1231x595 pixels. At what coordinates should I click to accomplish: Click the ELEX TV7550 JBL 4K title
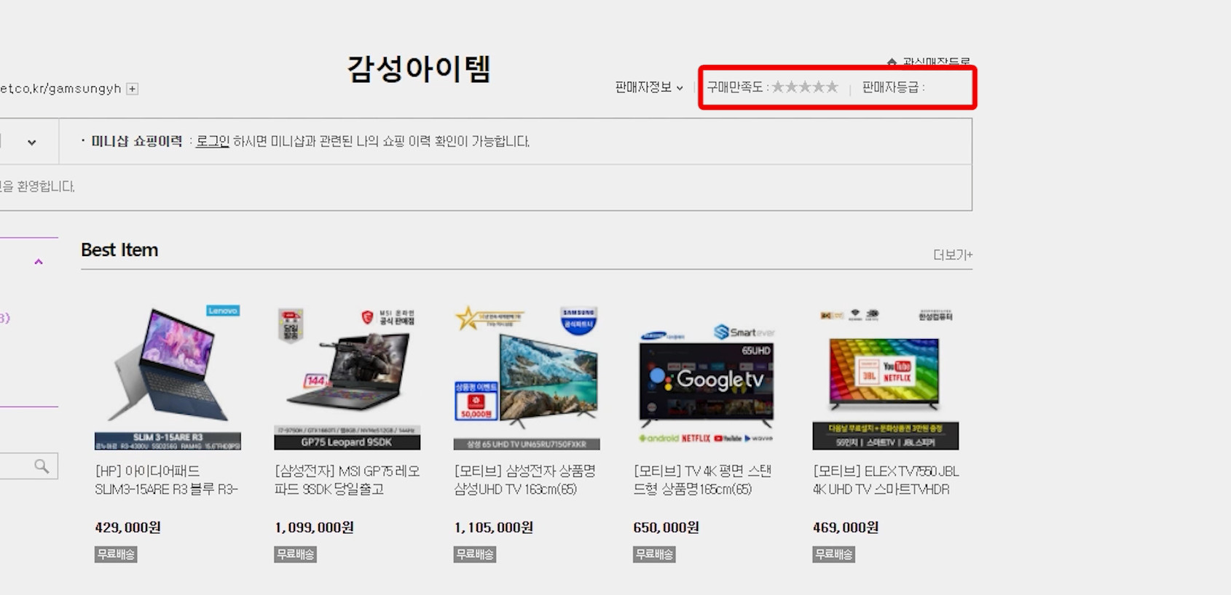pyautogui.click(x=886, y=480)
